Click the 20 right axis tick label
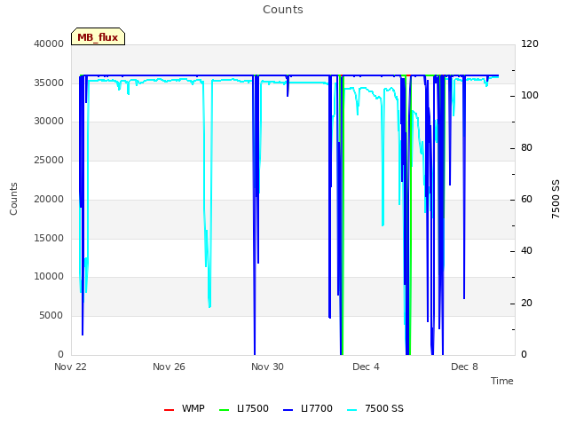Screen dimensions: 568x426 [x=526, y=303]
